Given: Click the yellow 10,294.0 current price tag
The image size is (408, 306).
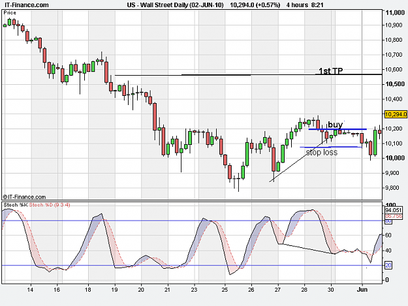Looking at the screenshot, I should (x=396, y=114).
